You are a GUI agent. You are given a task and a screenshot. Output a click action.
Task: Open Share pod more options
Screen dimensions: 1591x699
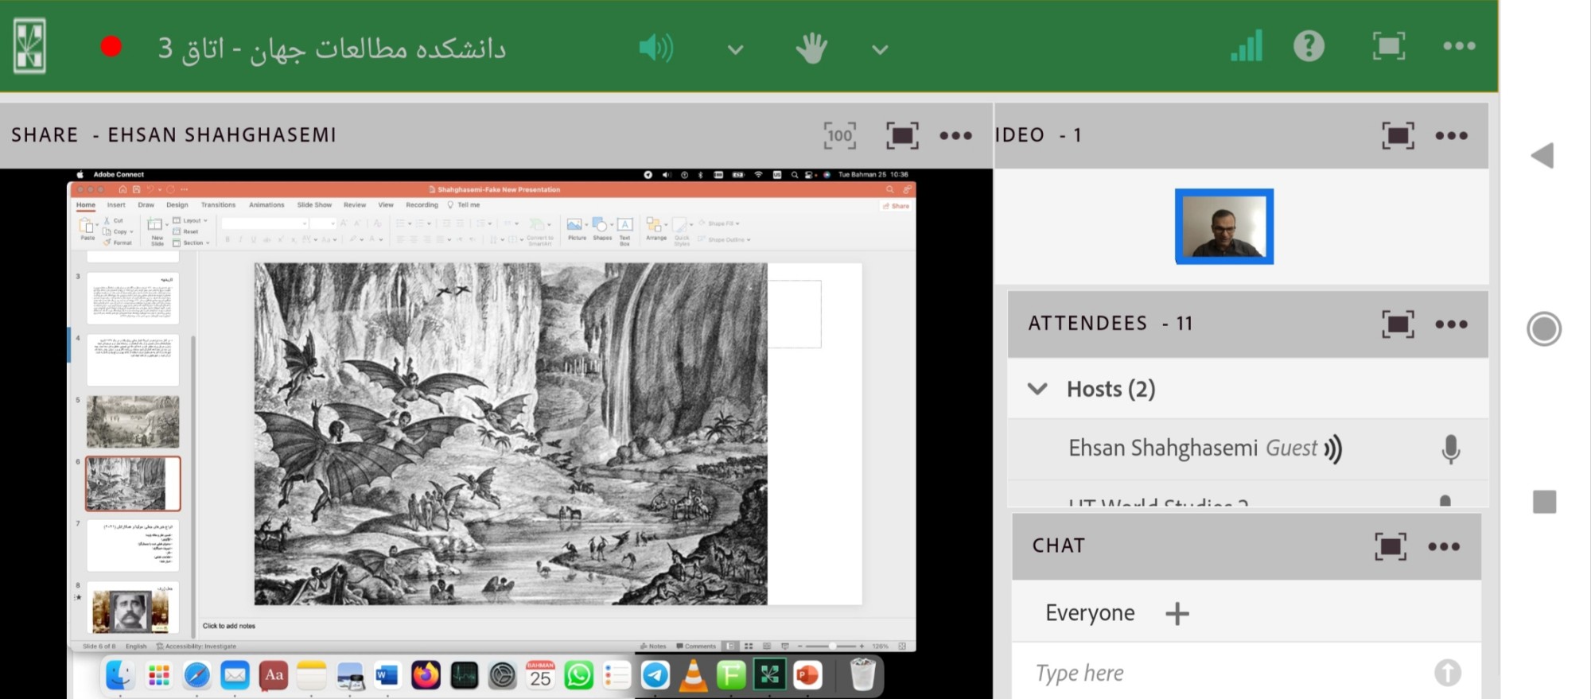955,135
